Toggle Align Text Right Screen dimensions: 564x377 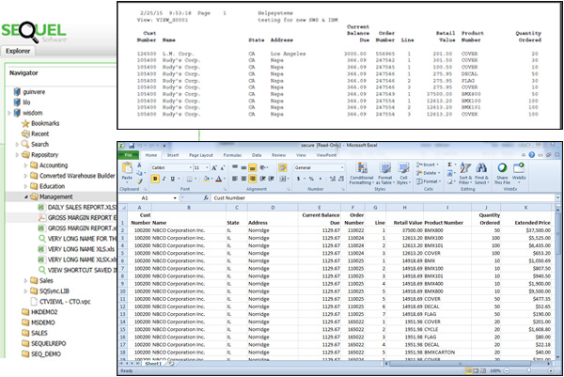(x=253, y=179)
